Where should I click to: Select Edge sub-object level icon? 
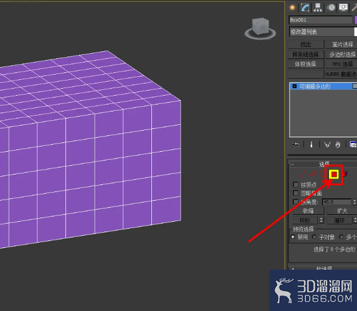313,174
